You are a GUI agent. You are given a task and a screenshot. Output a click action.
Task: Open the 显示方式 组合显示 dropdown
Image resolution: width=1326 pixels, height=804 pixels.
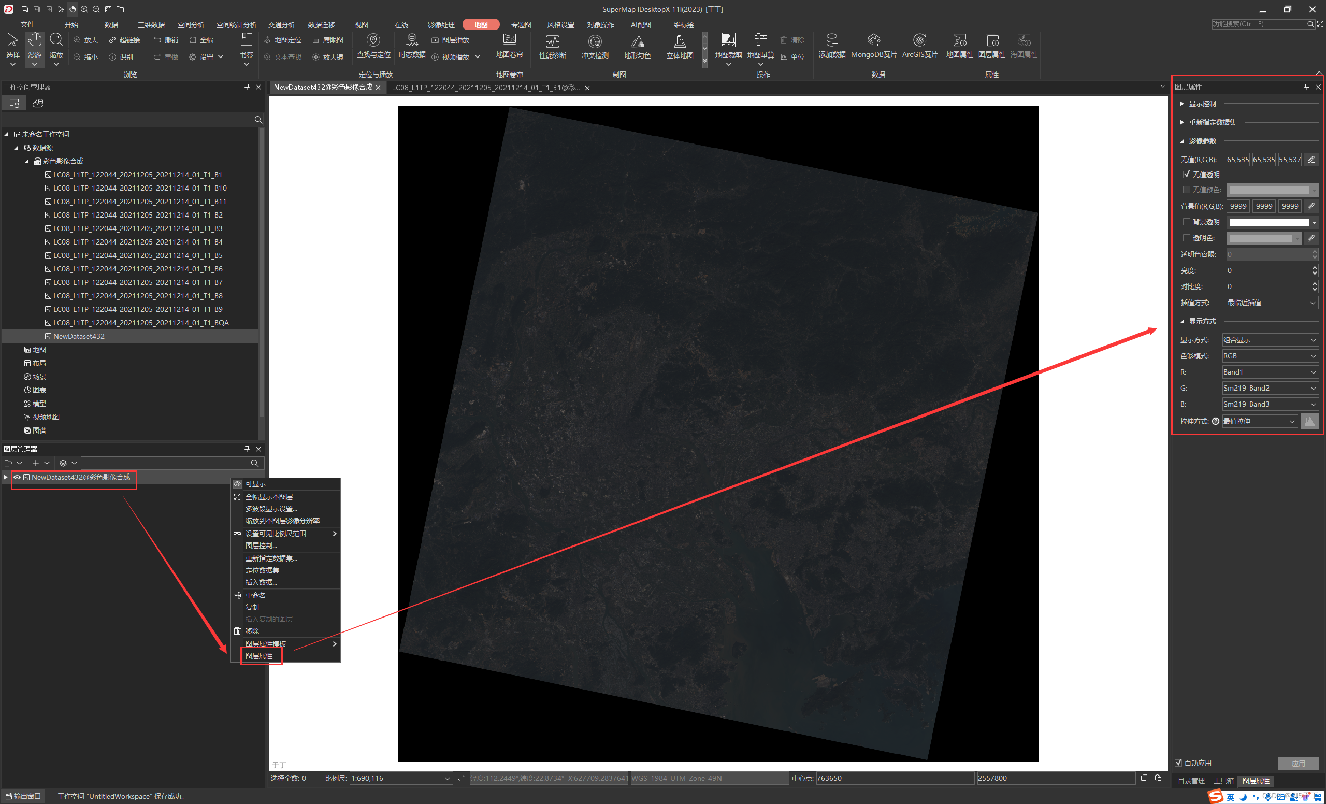click(1270, 339)
